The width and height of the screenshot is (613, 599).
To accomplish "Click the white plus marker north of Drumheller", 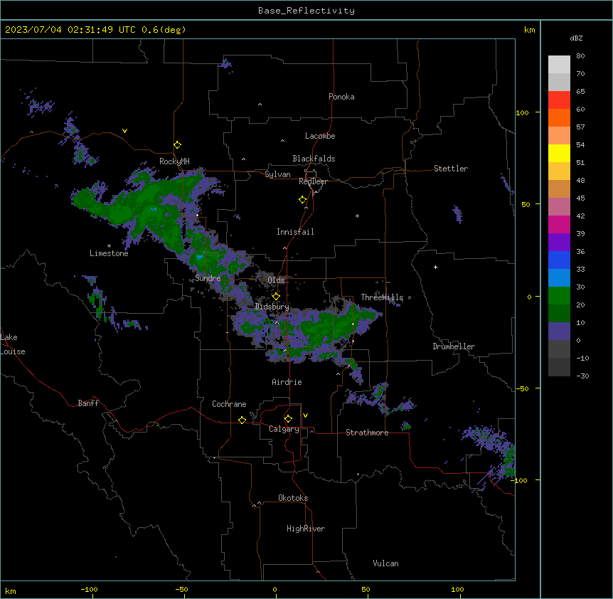I will click(435, 267).
